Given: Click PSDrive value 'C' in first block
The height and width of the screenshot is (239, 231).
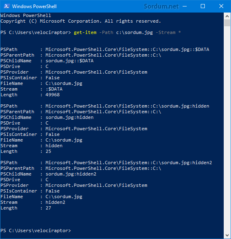Looking at the screenshot, I should pyautogui.click(x=47, y=66).
